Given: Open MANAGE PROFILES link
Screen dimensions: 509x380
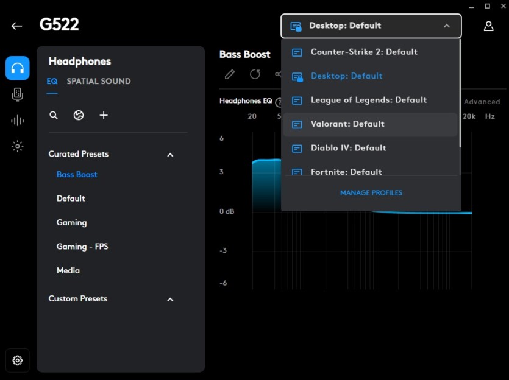Looking at the screenshot, I should (371, 193).
